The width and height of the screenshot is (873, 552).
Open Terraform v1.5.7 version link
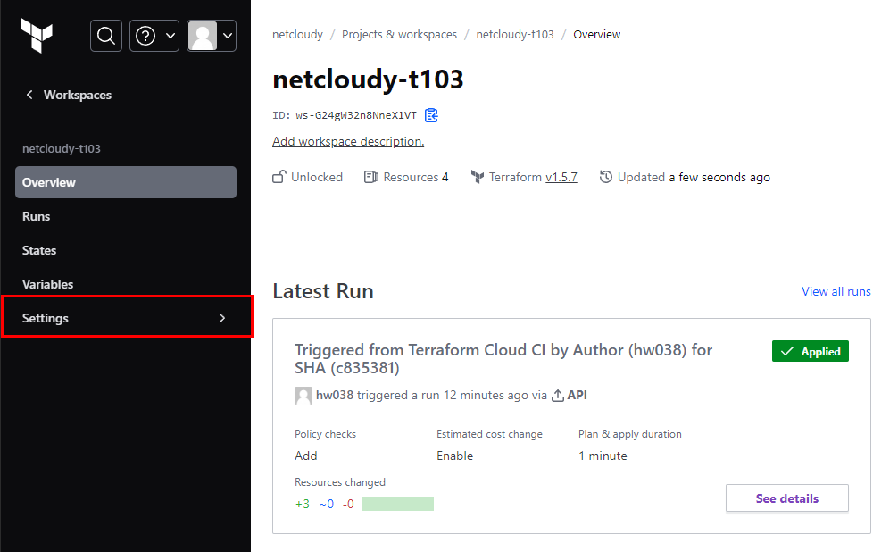coord(561,177)
